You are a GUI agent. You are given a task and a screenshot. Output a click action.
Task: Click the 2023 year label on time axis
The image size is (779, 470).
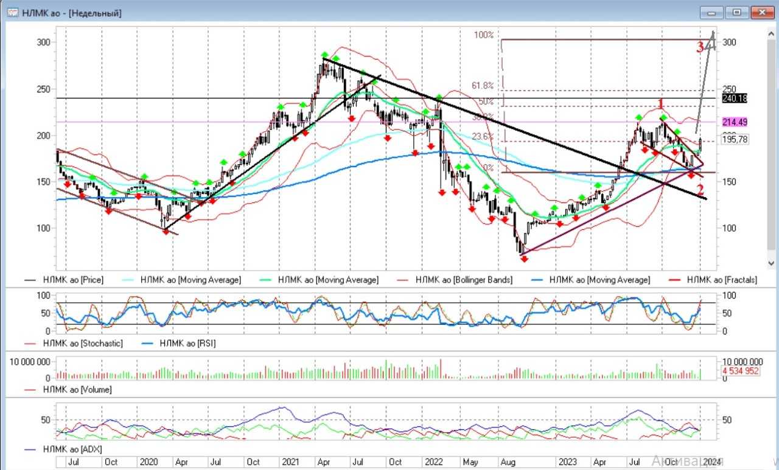568,462
